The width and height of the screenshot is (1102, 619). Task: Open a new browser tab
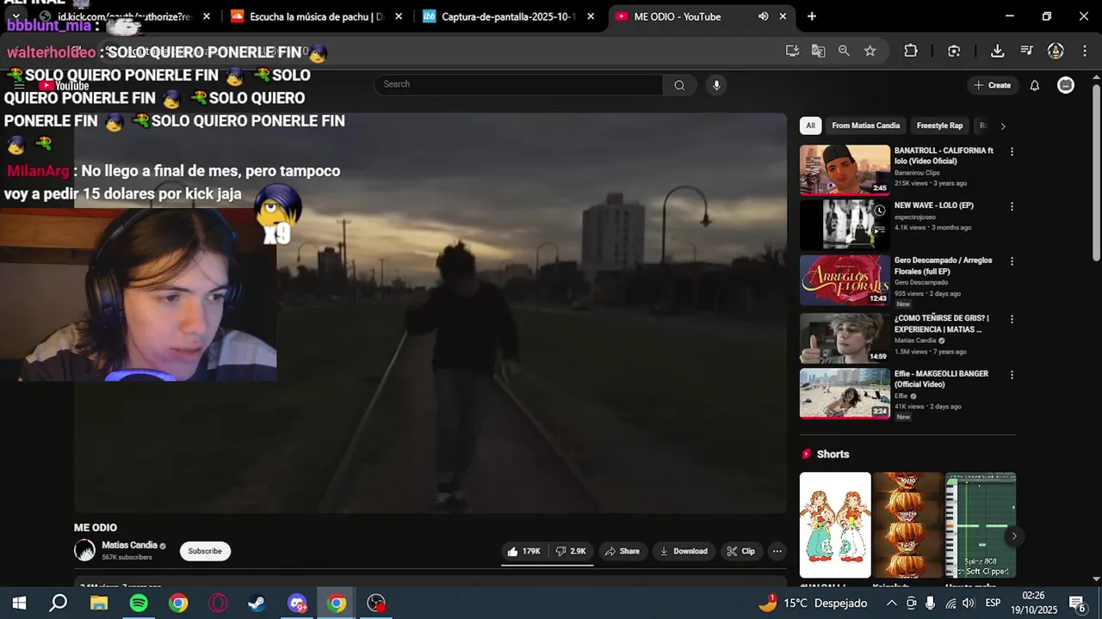tap(811, 16)
